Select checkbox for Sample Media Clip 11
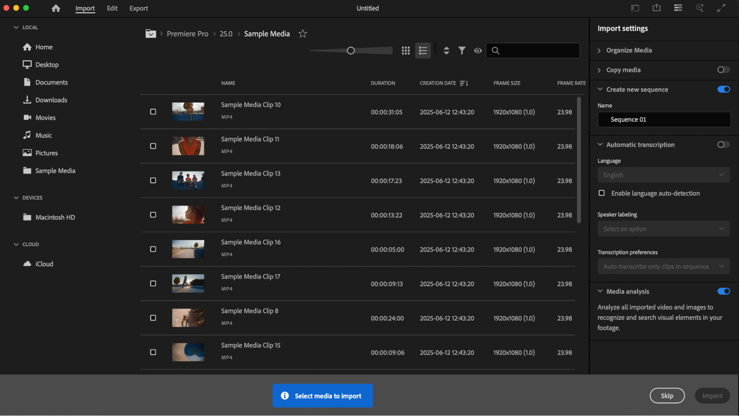739x416 pixels. (153, 146)
